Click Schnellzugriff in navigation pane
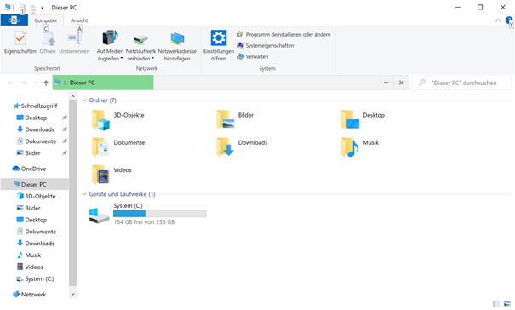 35,106
